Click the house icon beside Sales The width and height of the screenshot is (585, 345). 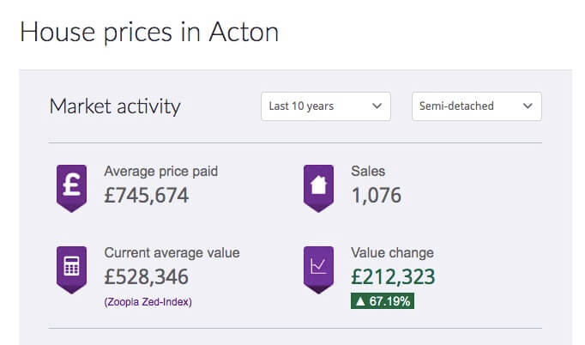318,186
